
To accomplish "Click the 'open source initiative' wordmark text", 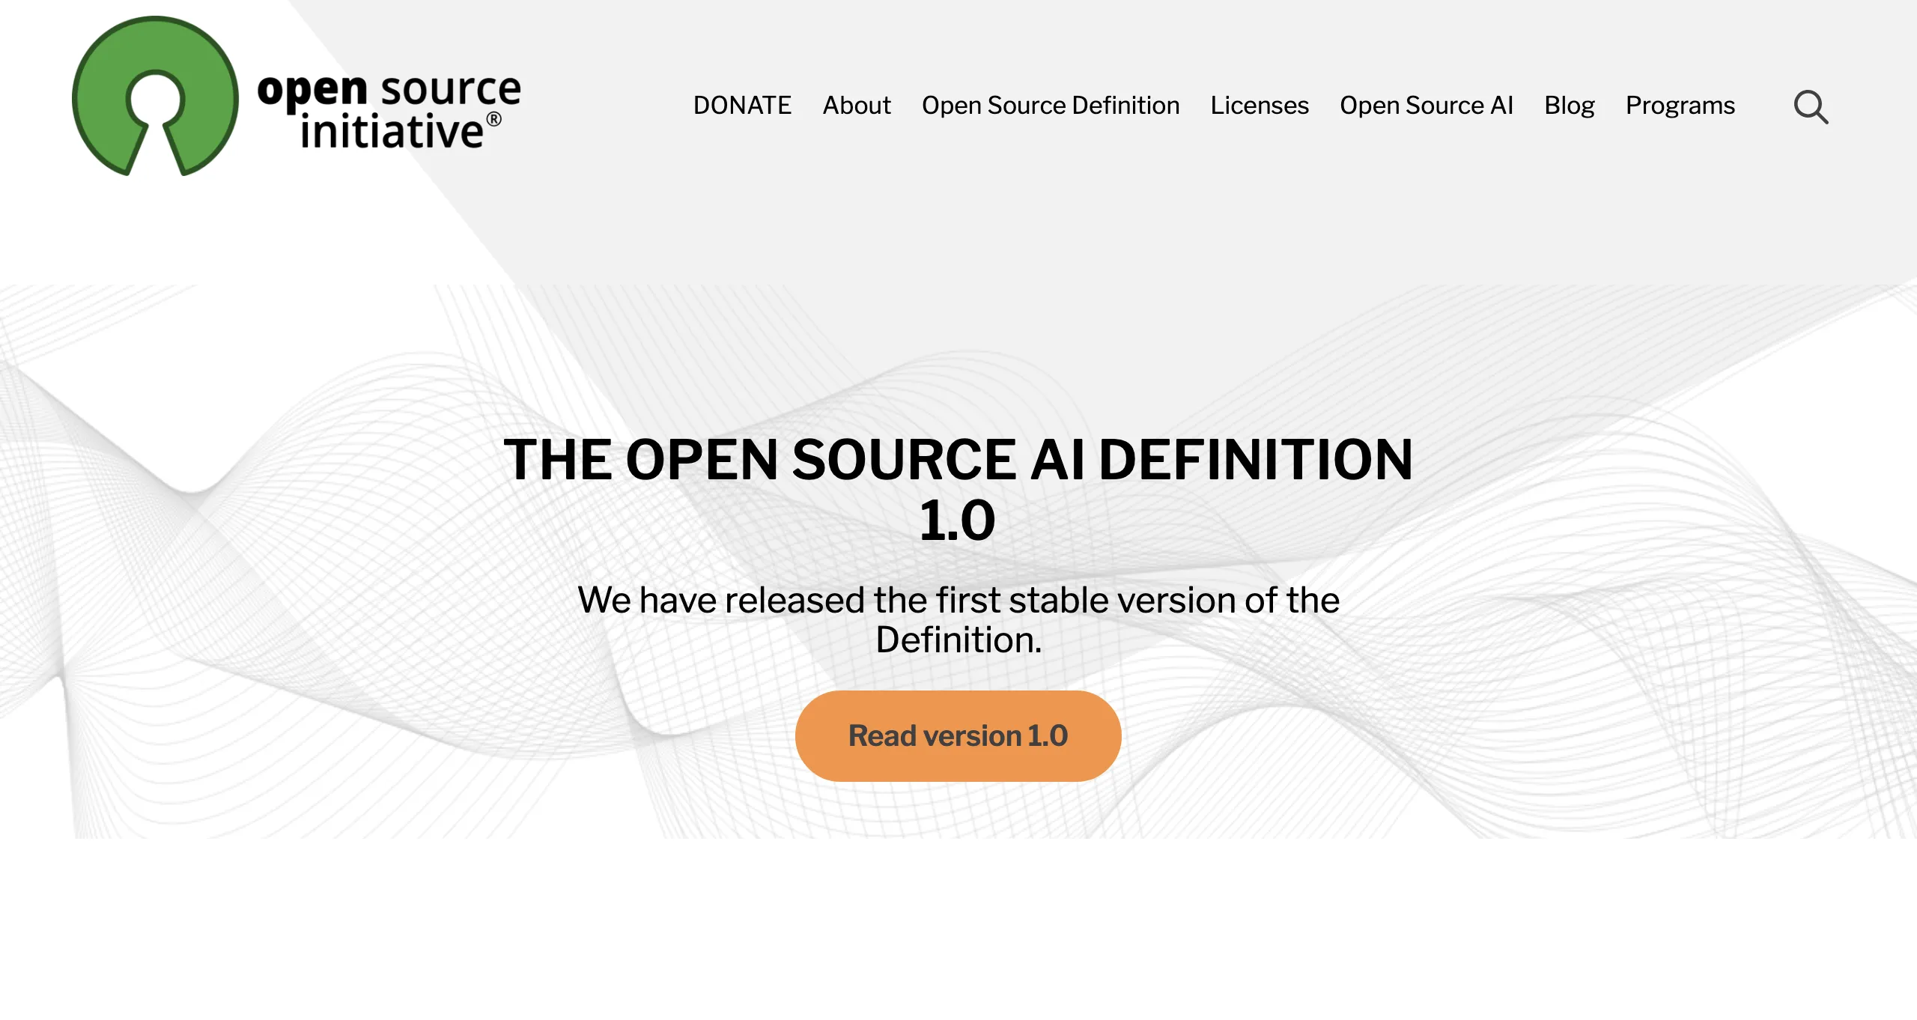I will pyautogui.click(x=389, y=111).
